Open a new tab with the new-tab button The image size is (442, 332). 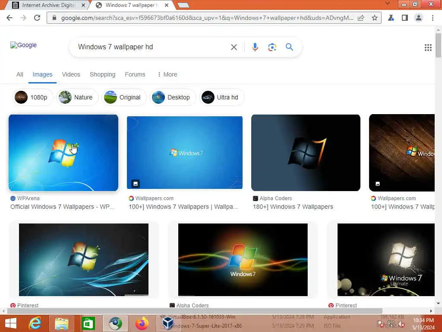pyautogui.click(x=183, y=5)
